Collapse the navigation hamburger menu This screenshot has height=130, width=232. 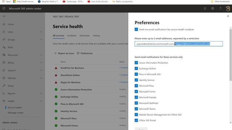point(4,16)
